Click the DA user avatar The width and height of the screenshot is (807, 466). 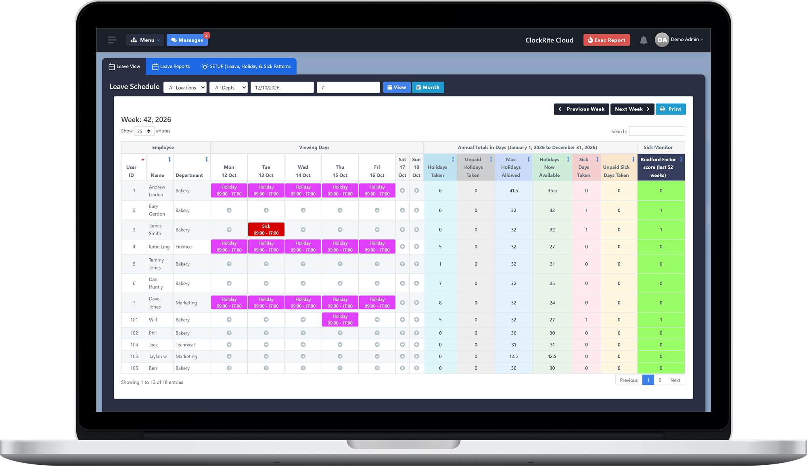[662, 40]
